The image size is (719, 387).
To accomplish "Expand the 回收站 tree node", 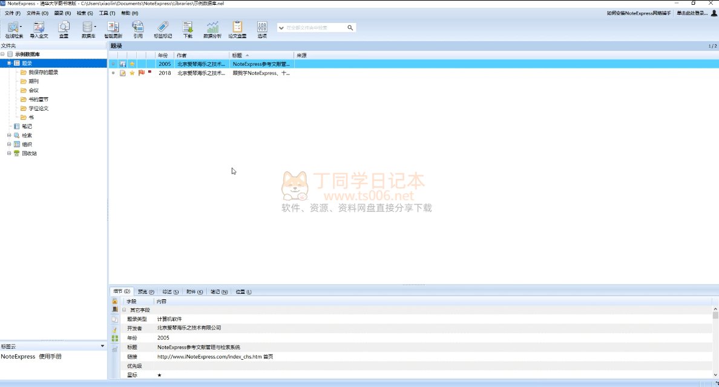I will click(9, 154).
